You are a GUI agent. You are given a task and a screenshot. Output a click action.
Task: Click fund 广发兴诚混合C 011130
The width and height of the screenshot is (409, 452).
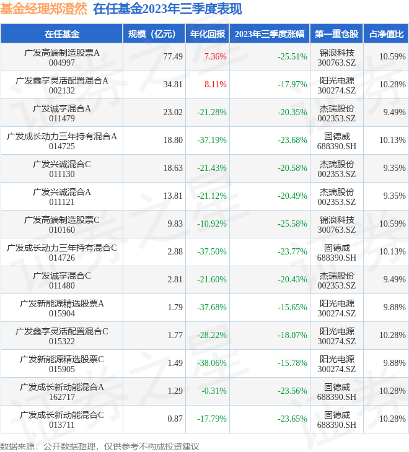62,168
